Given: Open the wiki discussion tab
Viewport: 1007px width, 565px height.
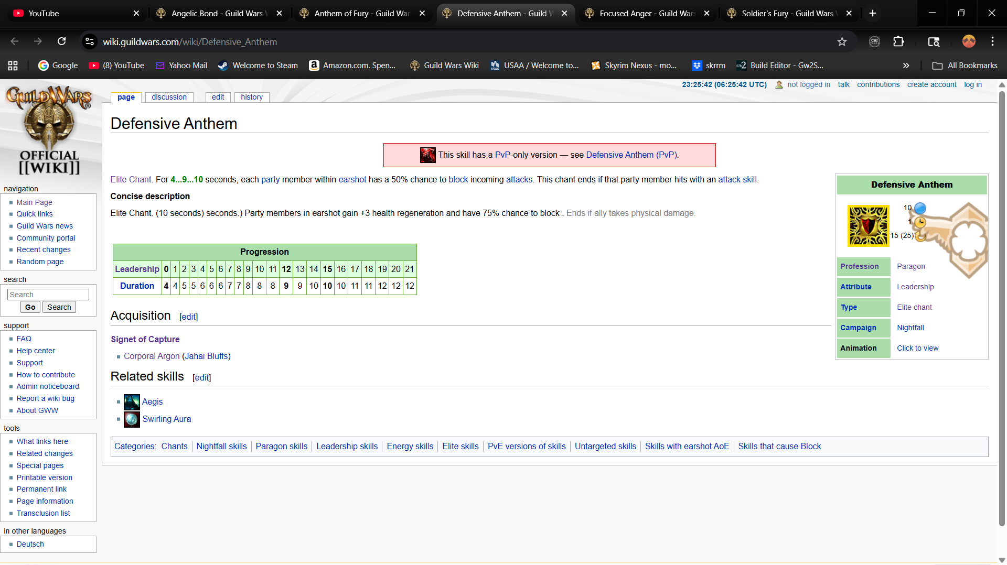Looking at the screenshot, I should tap(169, 97).
